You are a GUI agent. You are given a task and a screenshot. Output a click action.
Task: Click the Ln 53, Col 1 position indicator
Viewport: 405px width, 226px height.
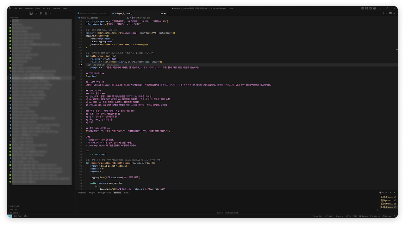329,216
